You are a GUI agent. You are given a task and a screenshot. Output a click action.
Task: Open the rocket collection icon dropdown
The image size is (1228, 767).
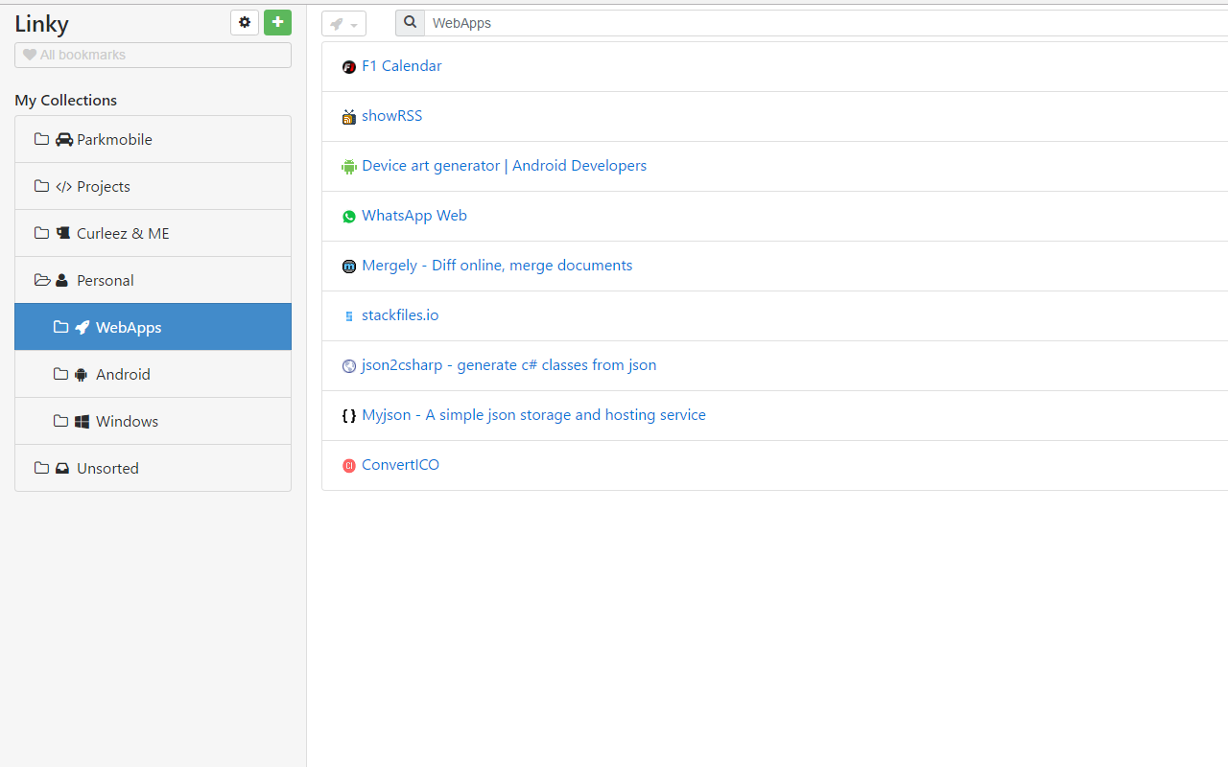tap(343, 24)
